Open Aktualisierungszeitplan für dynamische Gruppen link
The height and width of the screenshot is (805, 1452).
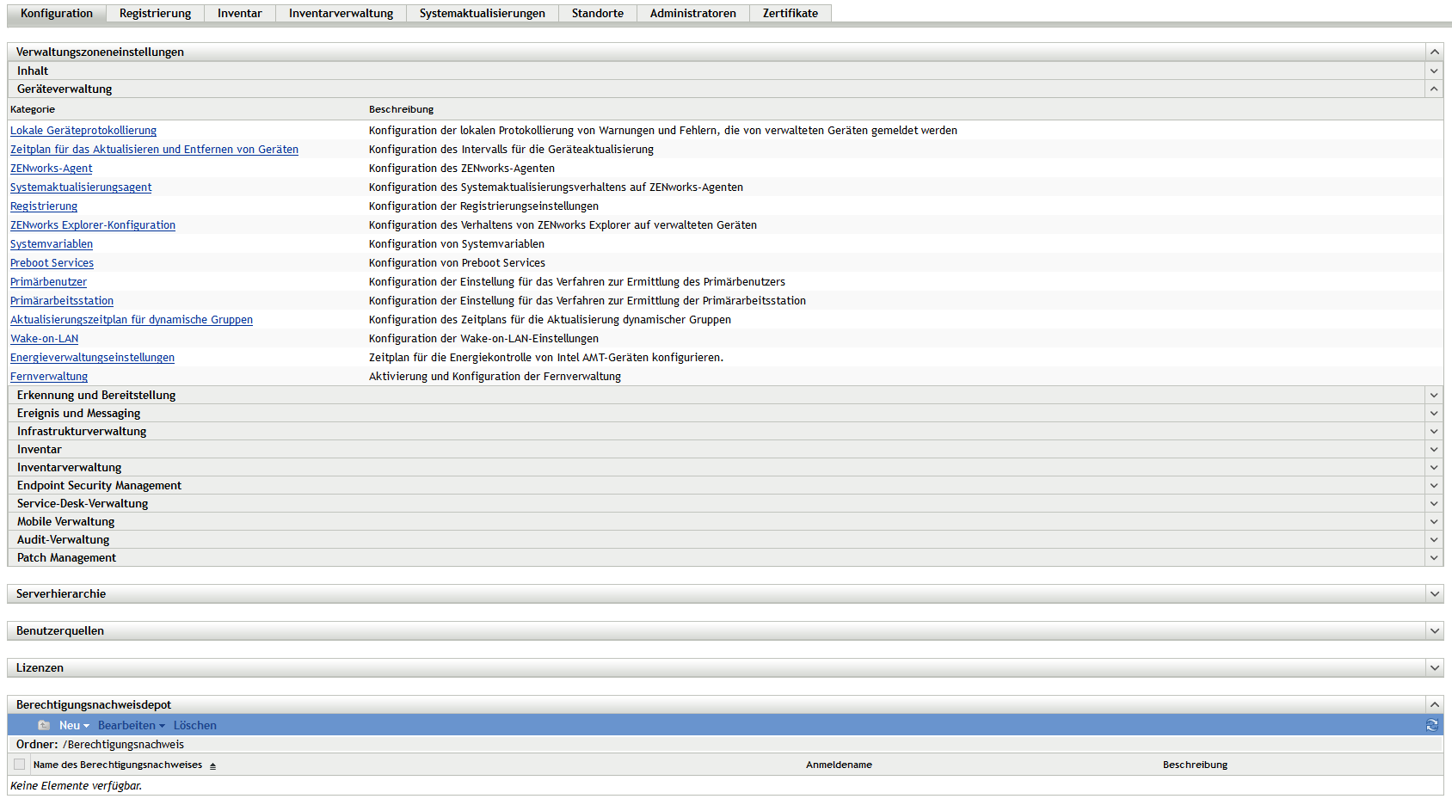(132, 320)
